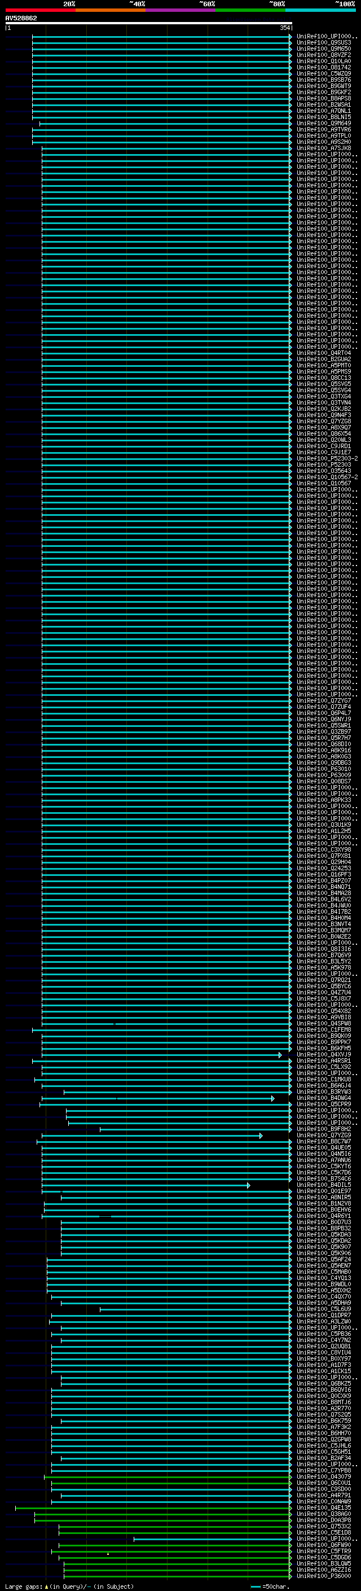361x1591 pixels.
Task: Select hit label UniRef100_Q753X2
Action: [x=324, y=1526]
